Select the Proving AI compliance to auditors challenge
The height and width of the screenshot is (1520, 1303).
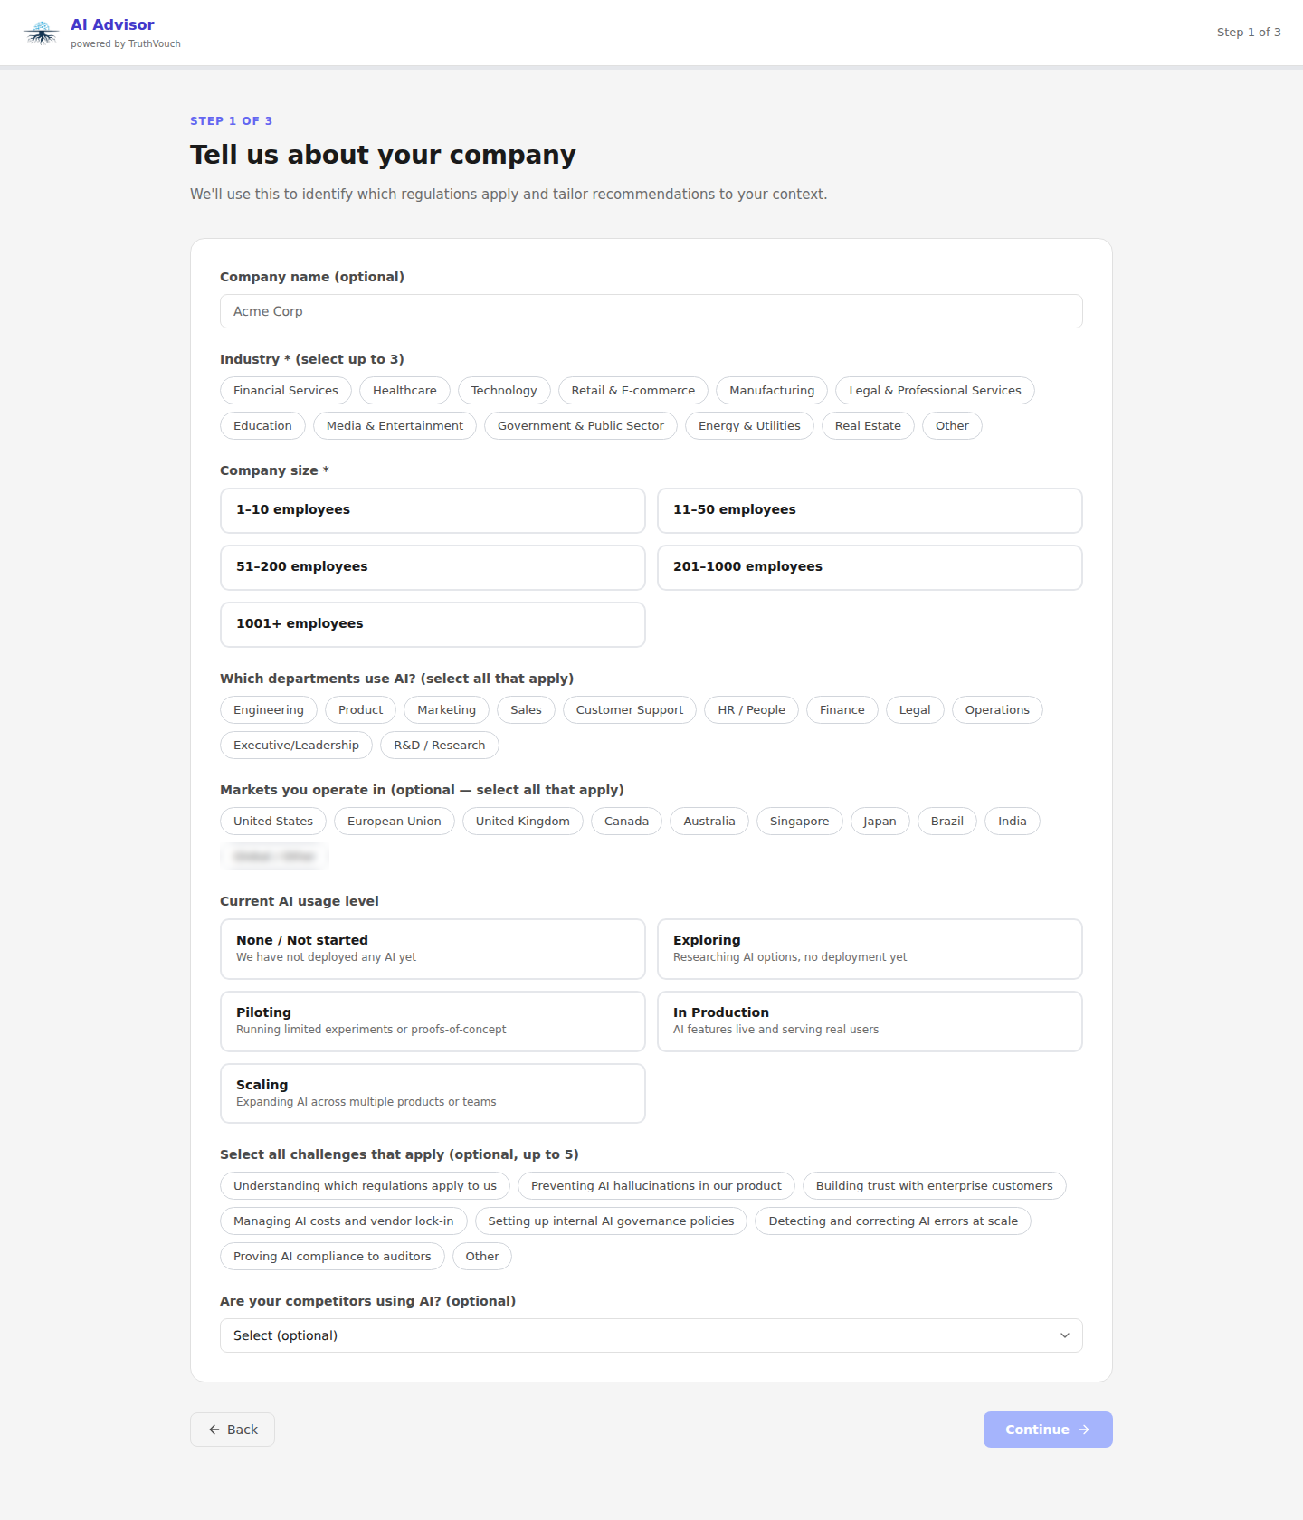(332, 1256)
